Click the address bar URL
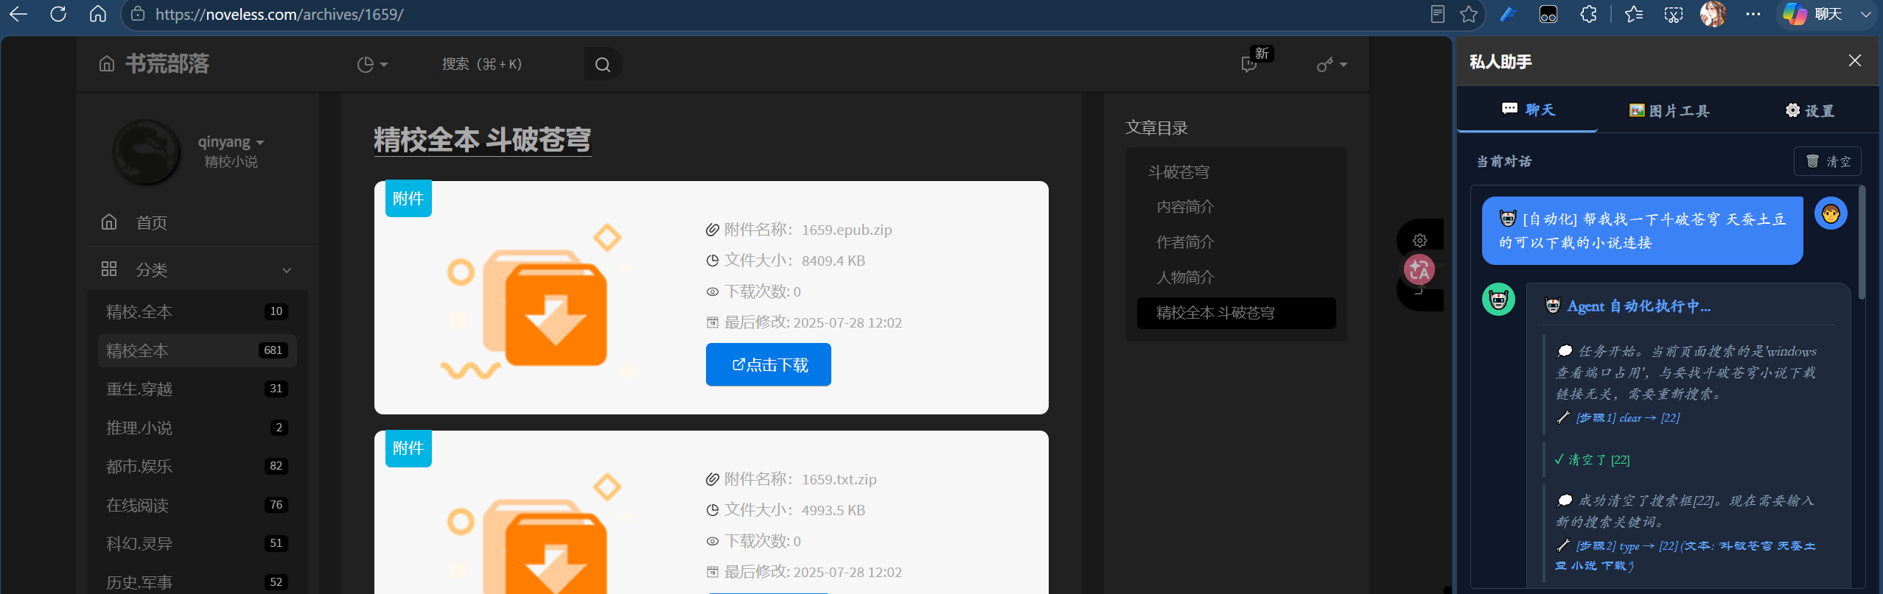 tap(279, 14)
